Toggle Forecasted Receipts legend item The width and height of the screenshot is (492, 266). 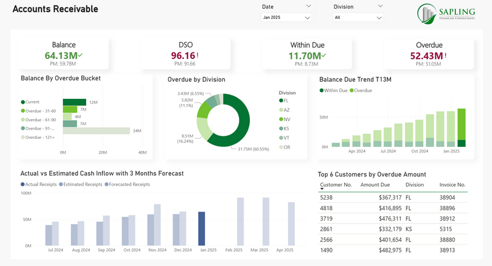pos(128,184)
